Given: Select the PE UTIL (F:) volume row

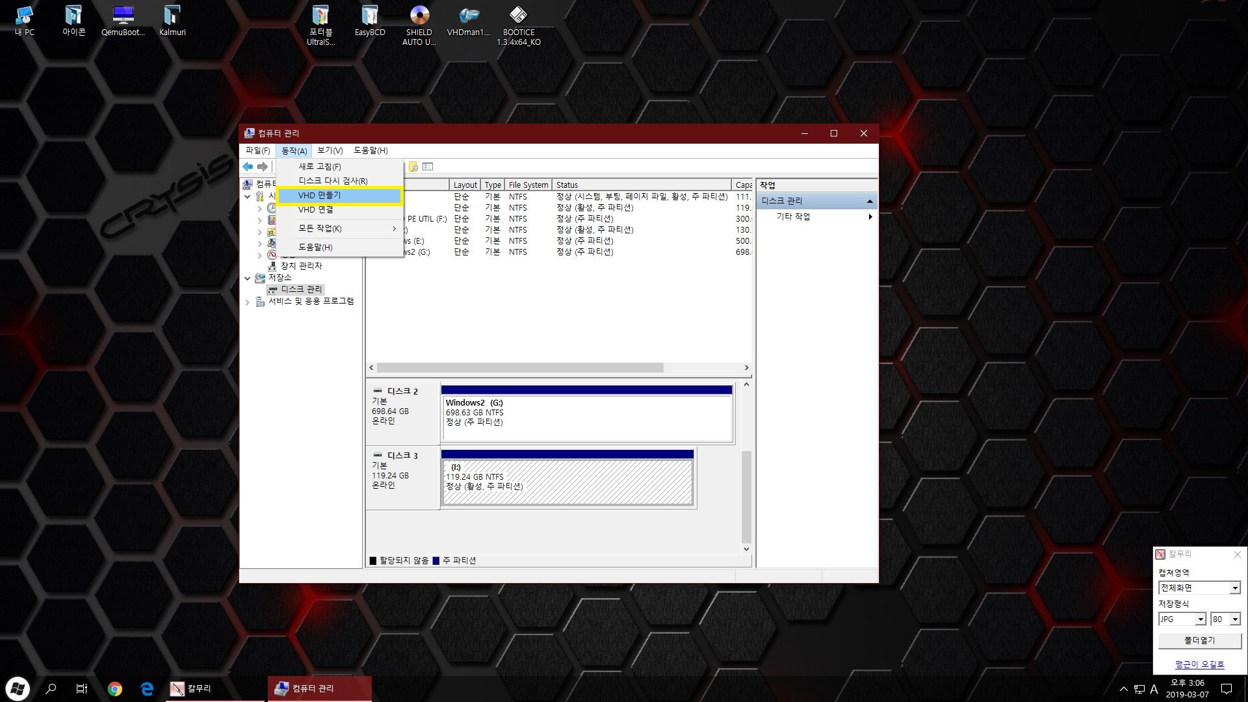Looking at the screenshot, I should (559, 218).
